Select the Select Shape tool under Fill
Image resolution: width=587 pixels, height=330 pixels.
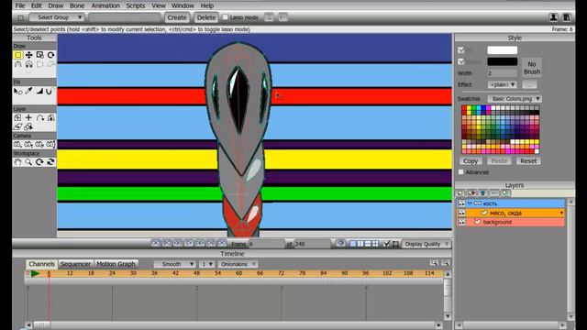click(x=17, y=91)
